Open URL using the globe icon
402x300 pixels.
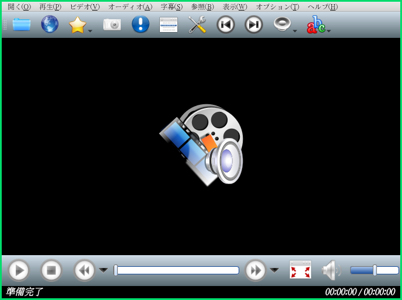pos(50,24)
